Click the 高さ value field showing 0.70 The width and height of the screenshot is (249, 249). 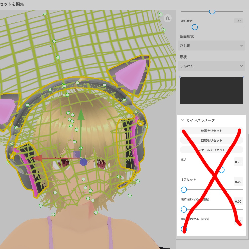click(x=238, y=162)
